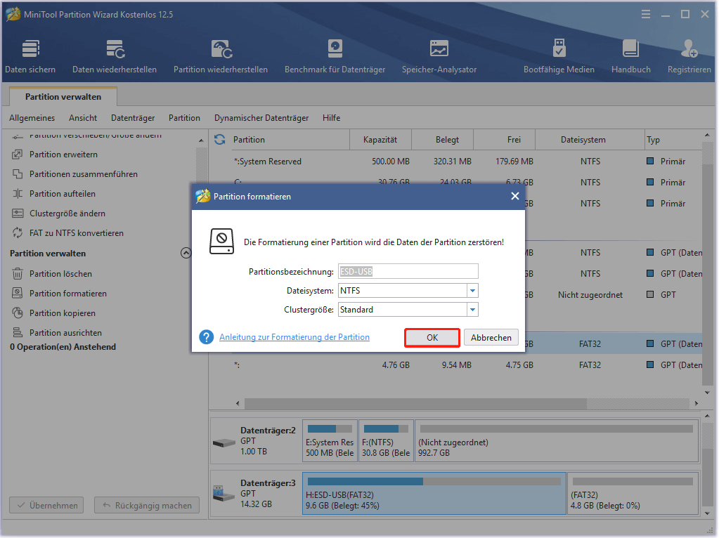Open the Partition menu
Screen dimensions: 719x538
tap(184, 118)
